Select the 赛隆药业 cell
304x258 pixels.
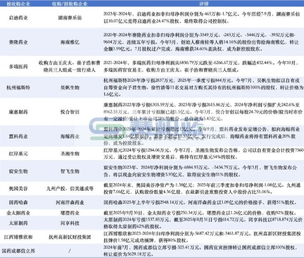click(18, 42)
